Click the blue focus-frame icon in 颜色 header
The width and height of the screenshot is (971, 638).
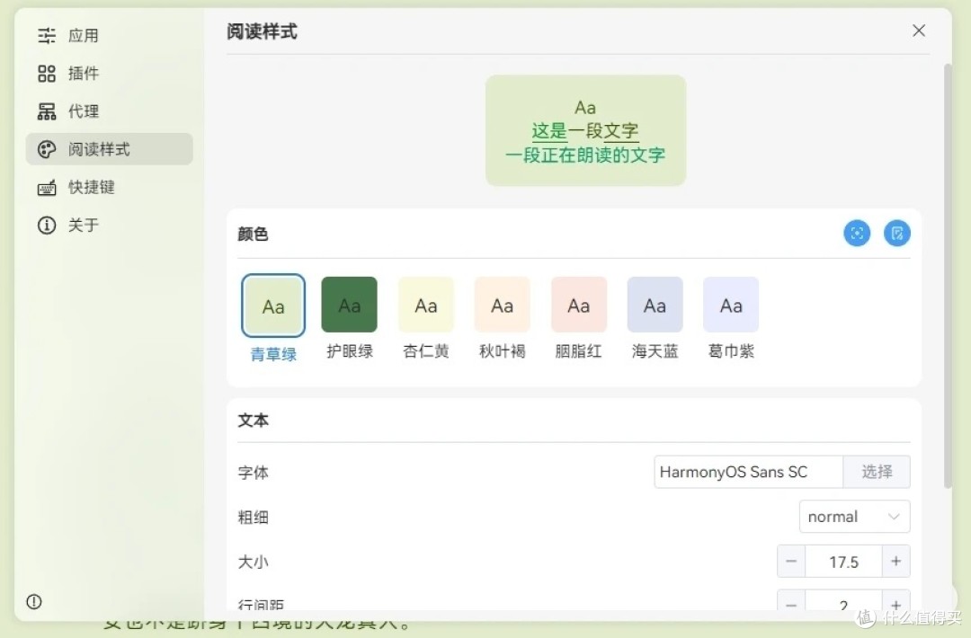[x=857, y=234]
